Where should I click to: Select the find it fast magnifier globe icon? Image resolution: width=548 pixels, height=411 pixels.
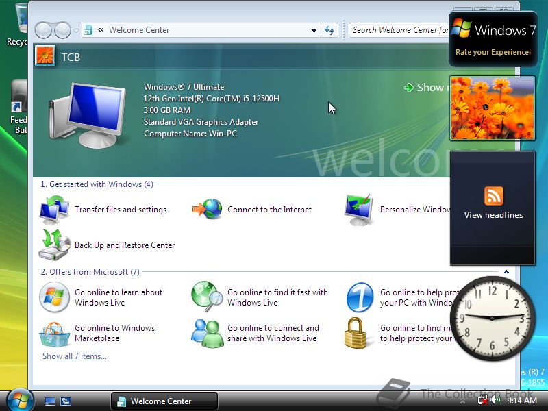click(208, 297)
